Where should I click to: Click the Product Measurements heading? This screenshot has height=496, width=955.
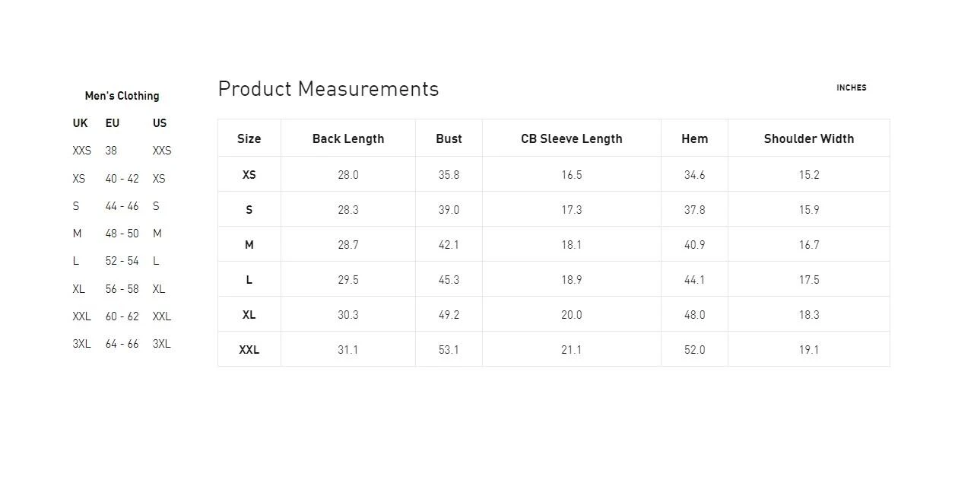click(328, 89)
